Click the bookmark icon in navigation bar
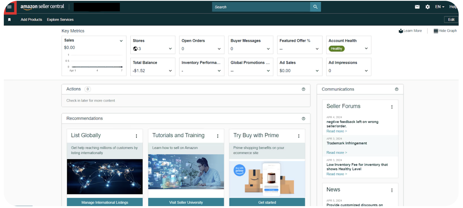The image size is (463, 208). (9, 19)
